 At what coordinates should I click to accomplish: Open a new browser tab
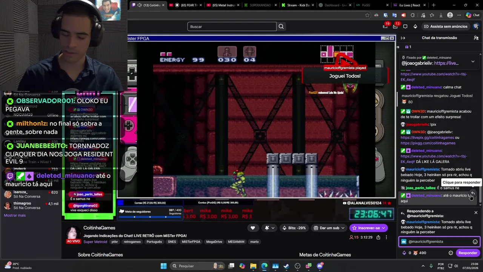click(434, 5)
